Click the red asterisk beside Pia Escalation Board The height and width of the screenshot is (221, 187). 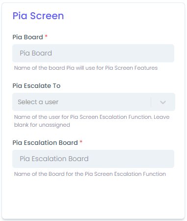click(81, 142)
